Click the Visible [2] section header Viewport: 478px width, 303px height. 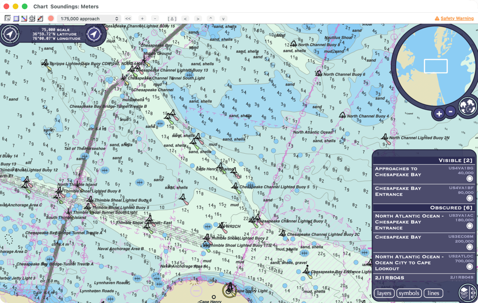click(x=424, y=160)
